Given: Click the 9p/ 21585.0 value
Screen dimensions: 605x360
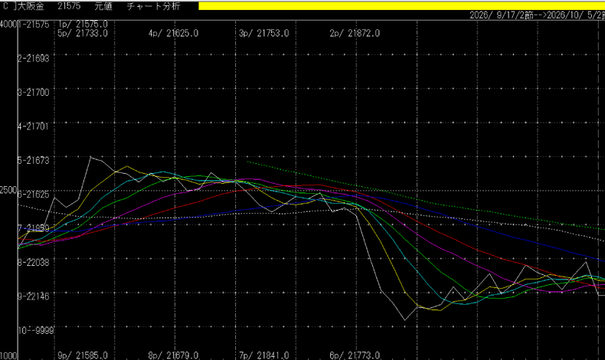Looking at the screenshot, I should (x=83, y=355).
